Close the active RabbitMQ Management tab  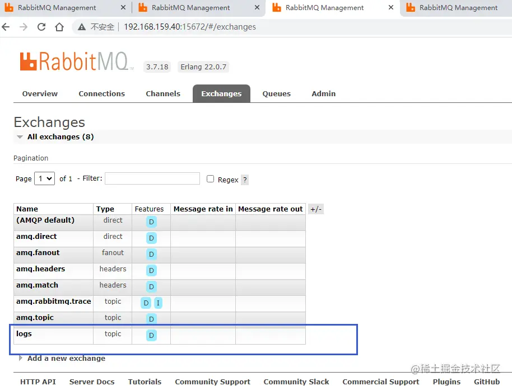(x=391, y=7)
